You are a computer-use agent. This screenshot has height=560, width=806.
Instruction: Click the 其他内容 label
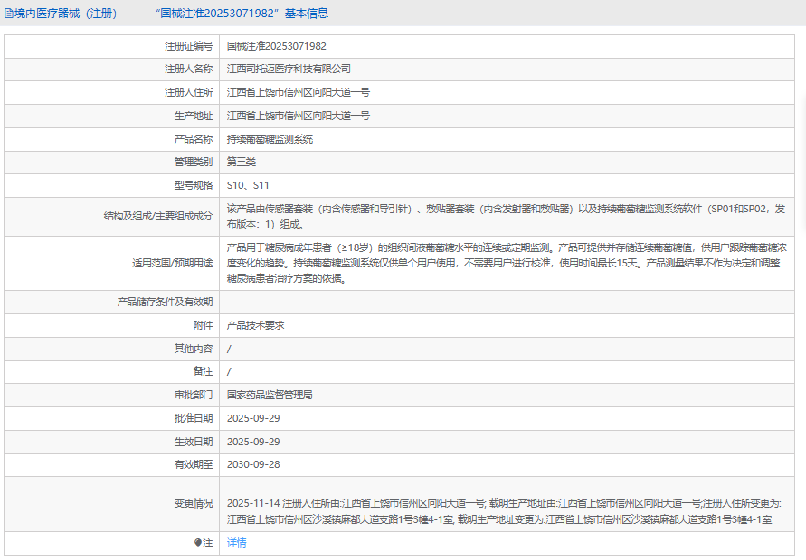coord(194,349)
